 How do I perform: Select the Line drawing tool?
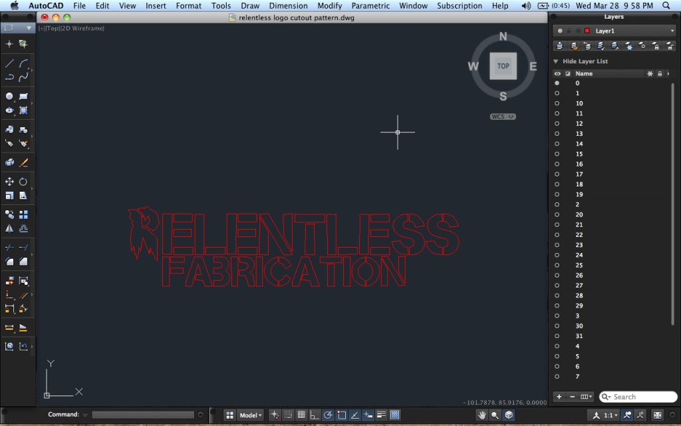coord(9,63)
